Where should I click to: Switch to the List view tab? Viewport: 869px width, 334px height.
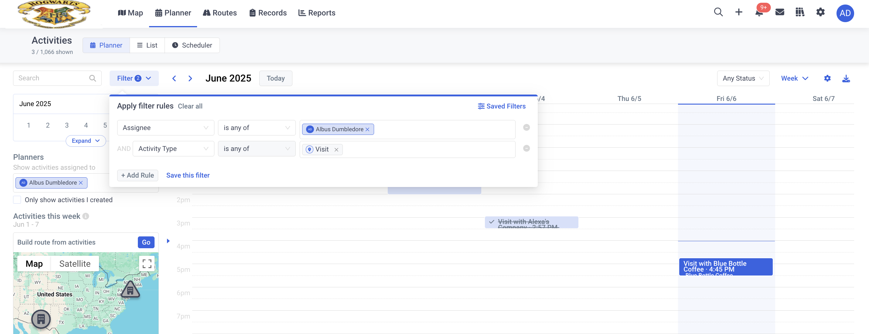point(147,45)
